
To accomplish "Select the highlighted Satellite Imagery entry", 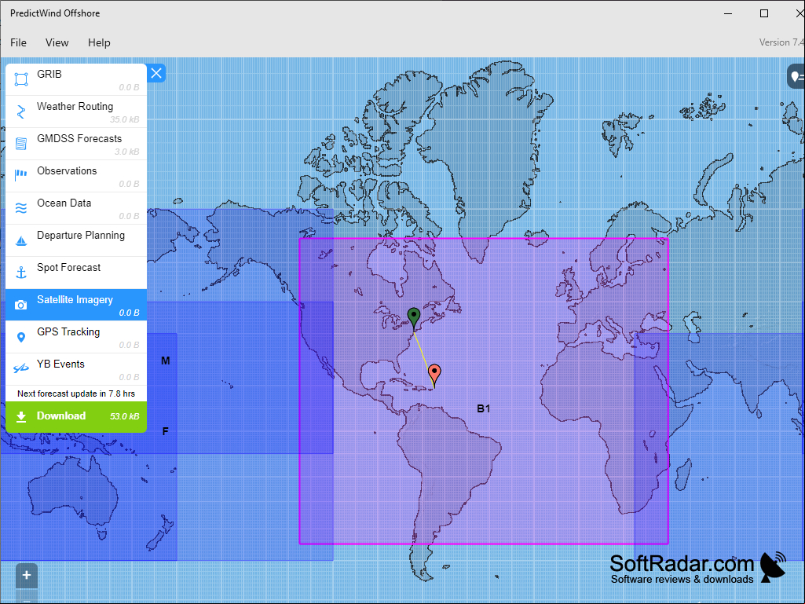I will (76, 305).
